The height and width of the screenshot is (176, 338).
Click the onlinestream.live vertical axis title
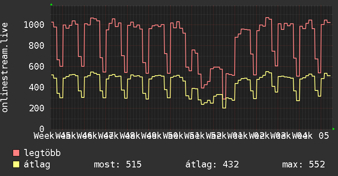(x=5, y=68)
